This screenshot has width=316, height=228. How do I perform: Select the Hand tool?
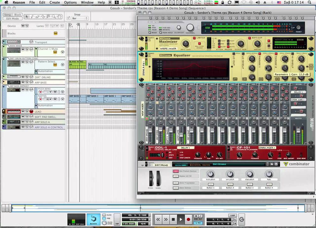[59, 16]
